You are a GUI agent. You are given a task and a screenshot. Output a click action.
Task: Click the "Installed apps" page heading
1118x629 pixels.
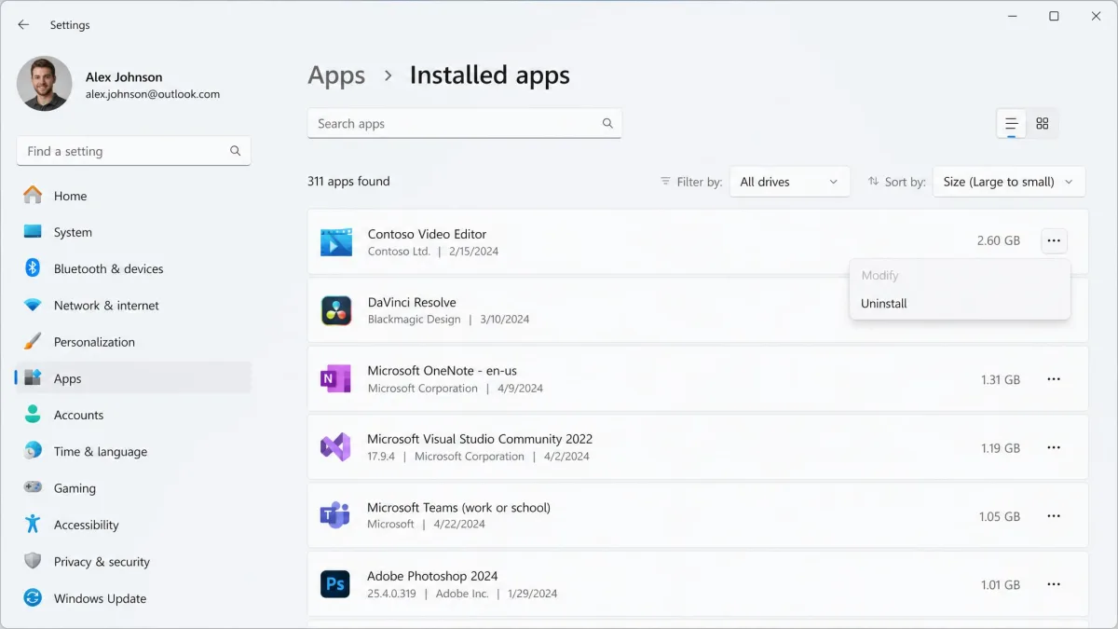coord(490,75)
